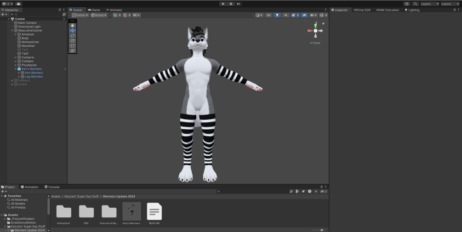Screen dimensions: 462x232
Task: Expand the Arm Warmers object
Action: [x=19, y=72]
